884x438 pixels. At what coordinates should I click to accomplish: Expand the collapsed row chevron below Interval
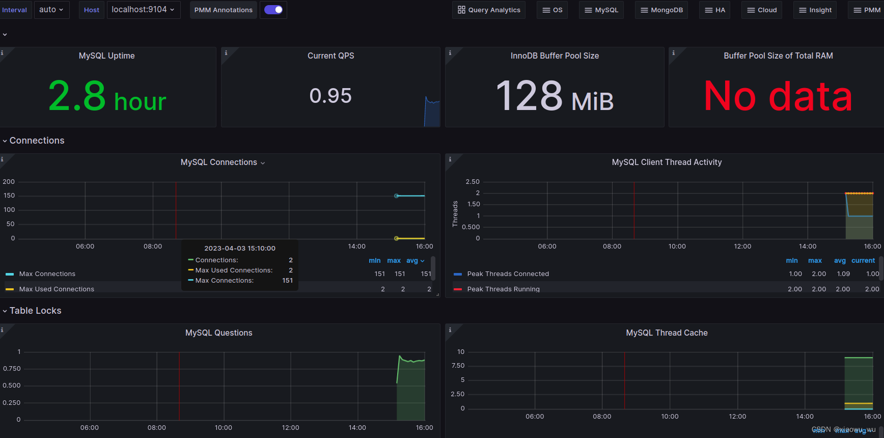point(5,35)
